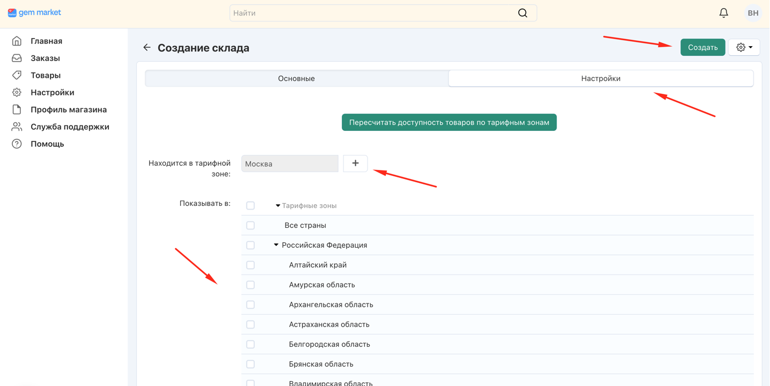Go back with the left arrow
Screen dimensions: 770x386
147,48
